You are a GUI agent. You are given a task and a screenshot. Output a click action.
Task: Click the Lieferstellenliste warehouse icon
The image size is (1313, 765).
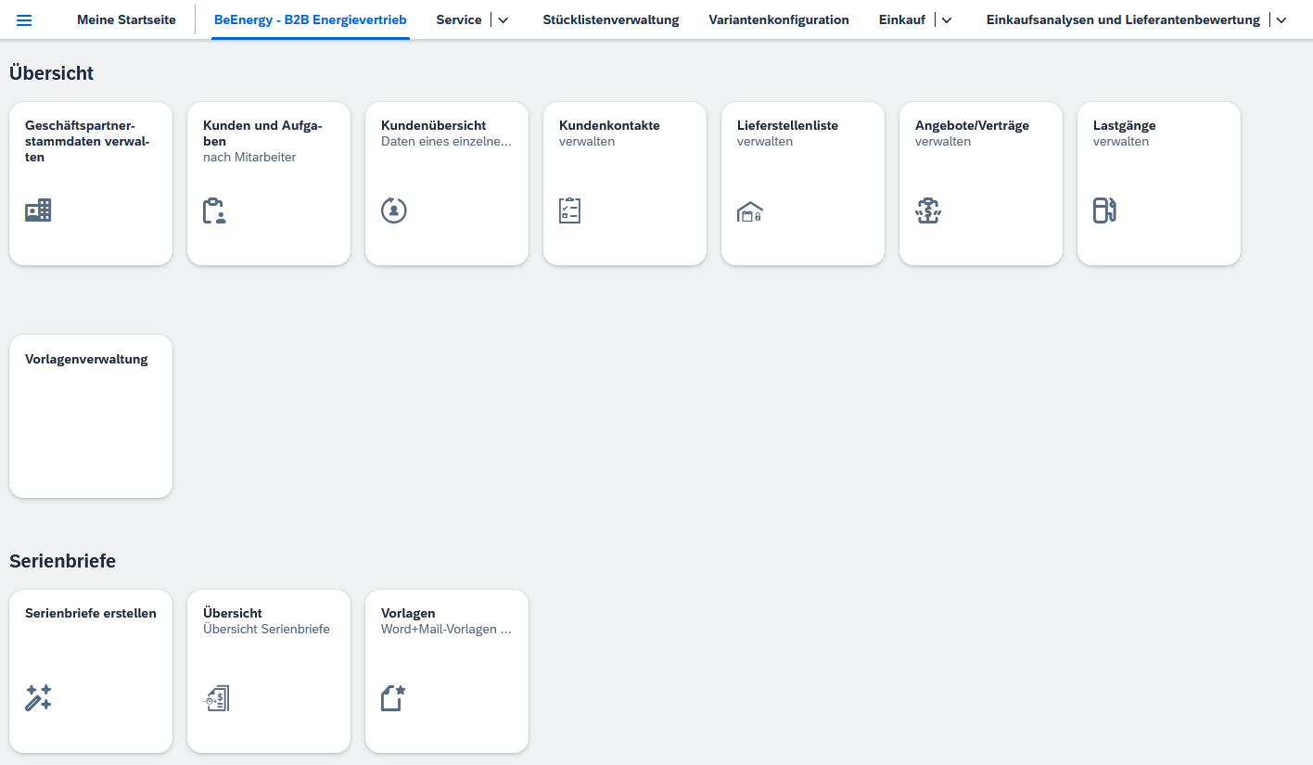click(x=749, y=212)
